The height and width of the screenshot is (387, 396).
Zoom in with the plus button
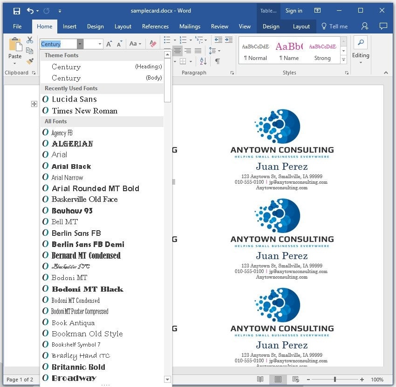click(x=362, y=379)
